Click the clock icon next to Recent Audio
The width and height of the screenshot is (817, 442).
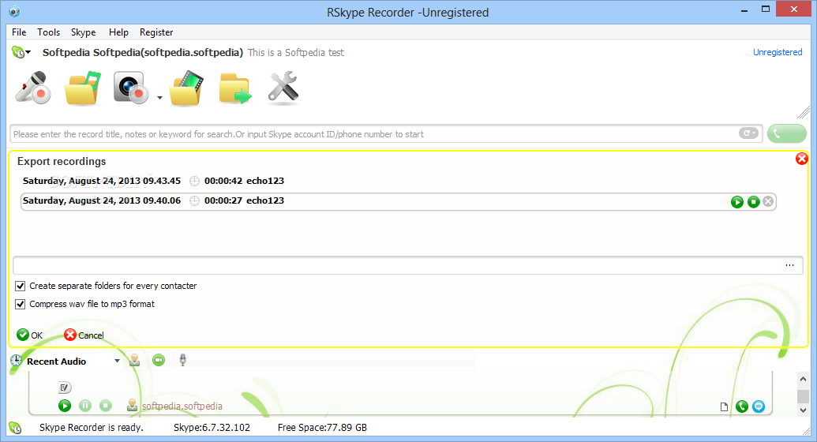16,360
